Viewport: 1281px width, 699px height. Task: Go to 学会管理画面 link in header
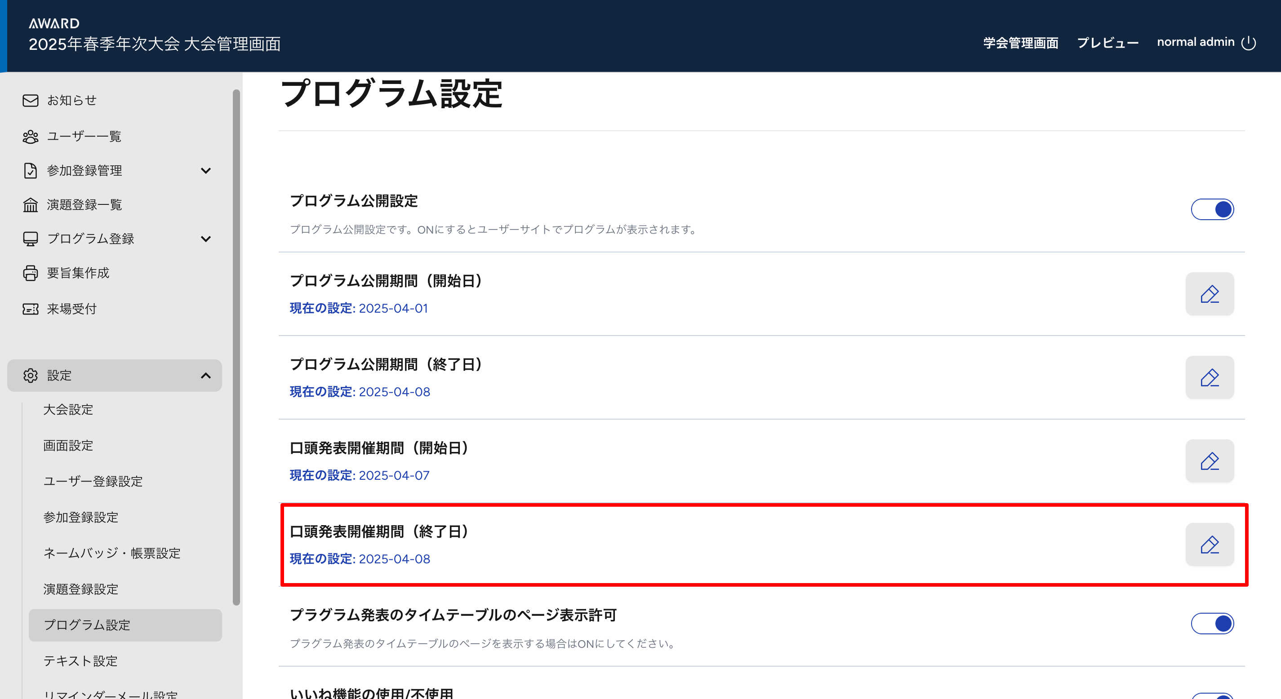click(1020, 43)
